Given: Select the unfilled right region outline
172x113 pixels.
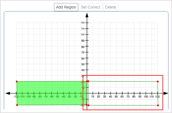Looking at the screenshot, I should (x=123, y=93).
